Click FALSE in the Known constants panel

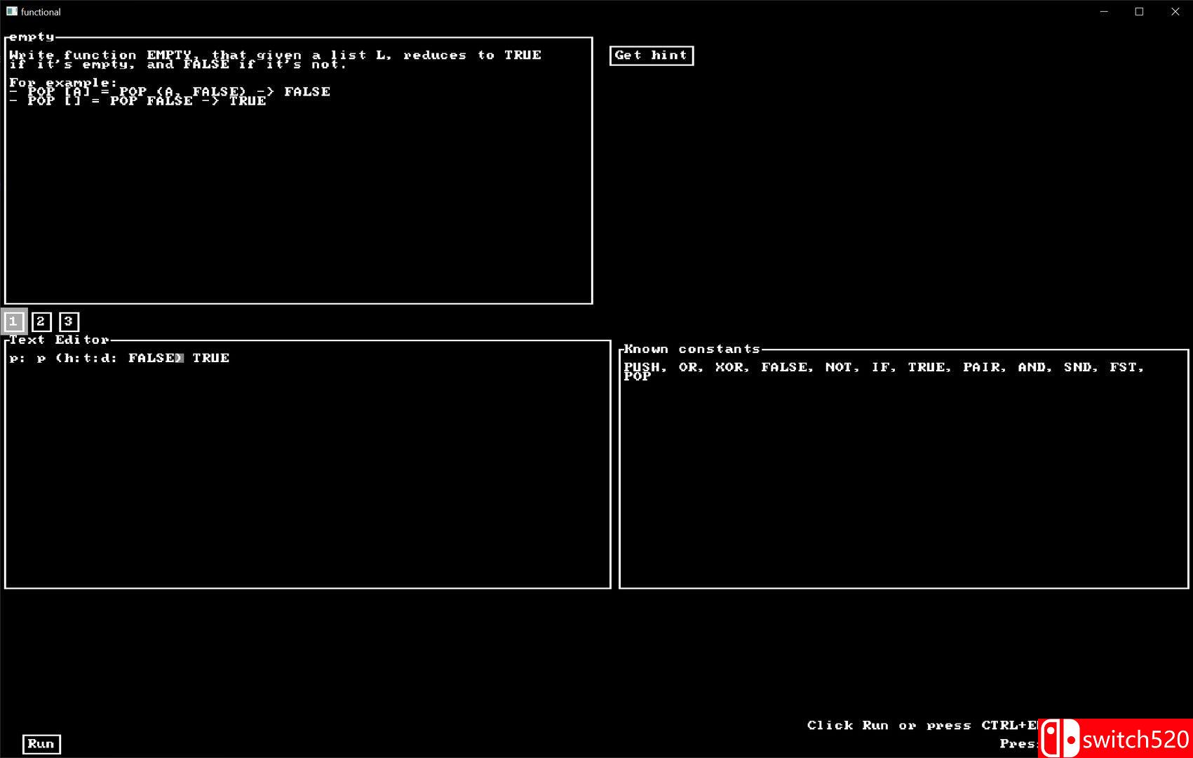tap(786, 367)
